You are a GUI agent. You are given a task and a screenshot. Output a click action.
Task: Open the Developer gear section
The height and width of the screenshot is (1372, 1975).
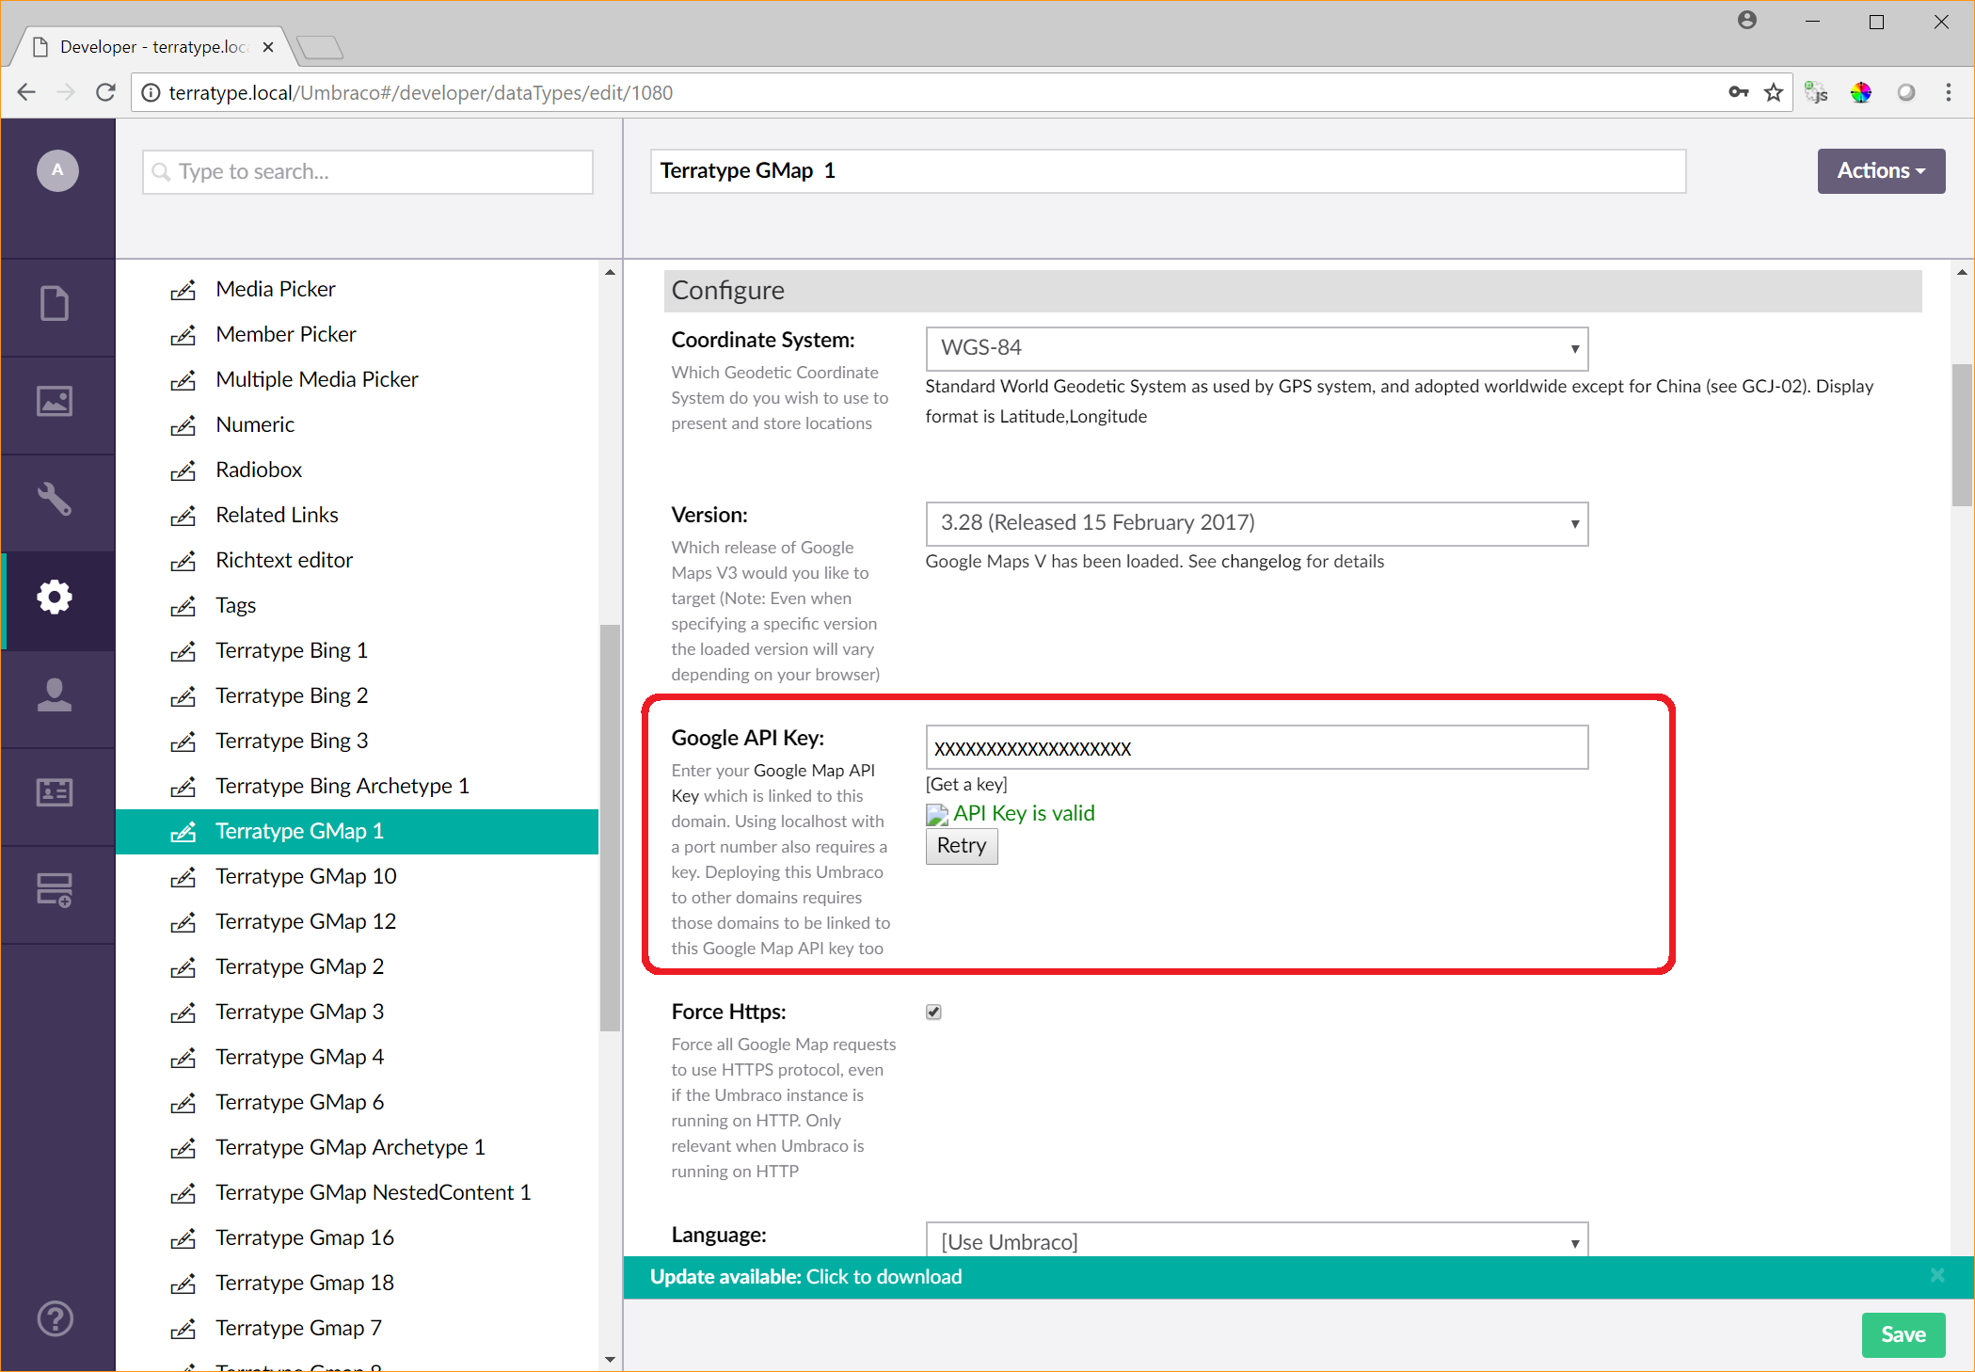(55, 597)
